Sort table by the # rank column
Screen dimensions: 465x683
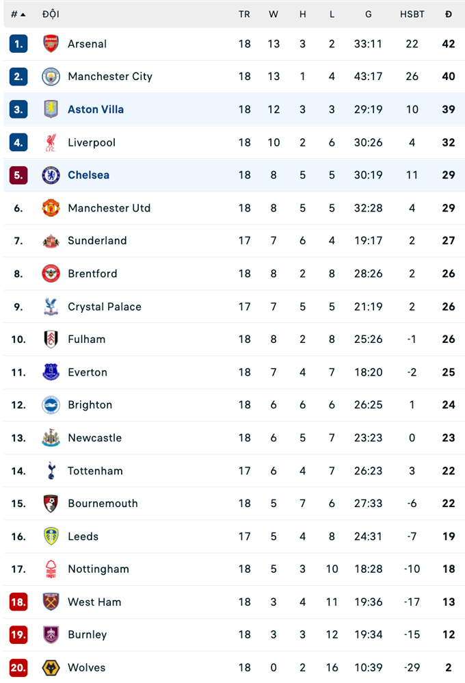pyautogui.click(x=18, y=14)
